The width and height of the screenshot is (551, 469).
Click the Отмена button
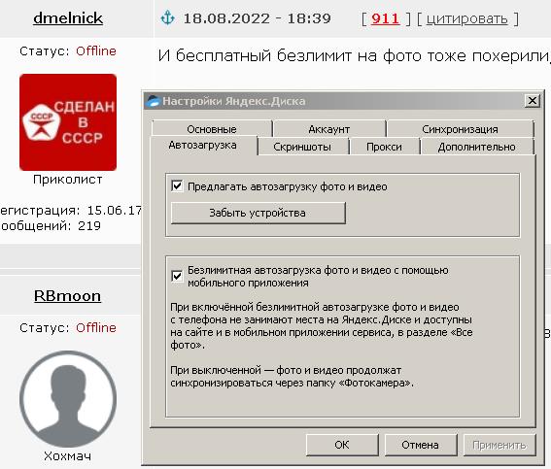coord(420,445)
